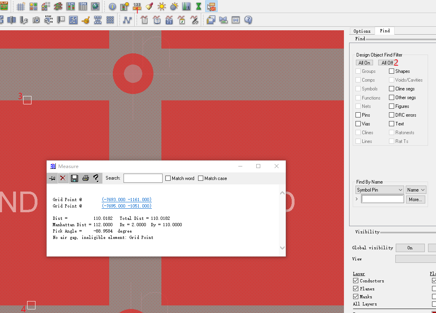This screenshot has height=313, width=436.
Task: Select the Measure tool on the toolbar
Action: point(137,6)
